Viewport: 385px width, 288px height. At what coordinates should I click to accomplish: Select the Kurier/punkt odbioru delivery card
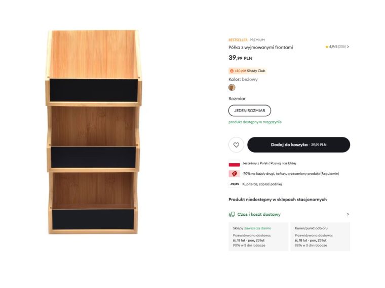point(320,236)
